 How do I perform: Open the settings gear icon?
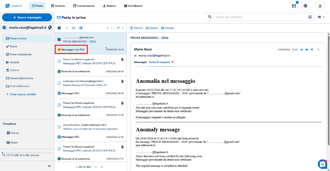point(305,6)
